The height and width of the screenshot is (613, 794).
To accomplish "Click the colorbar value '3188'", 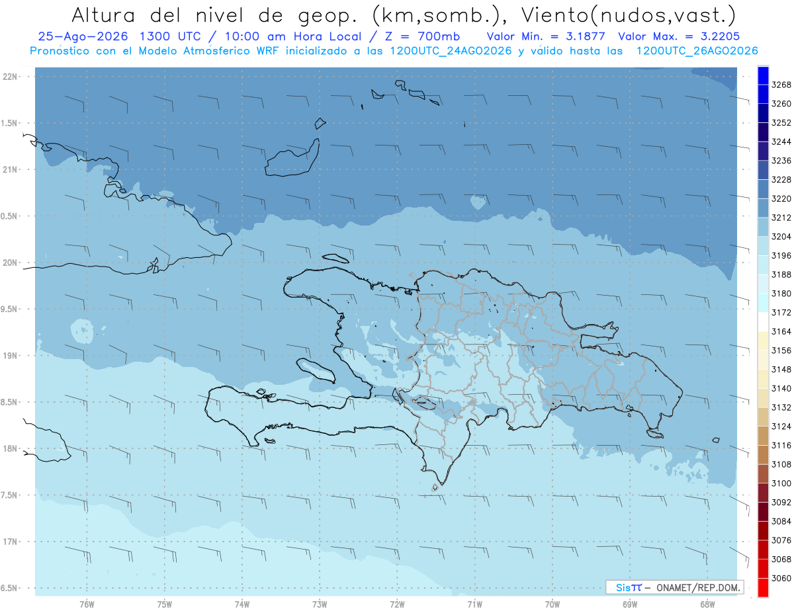I will click(x=781, y=274).
